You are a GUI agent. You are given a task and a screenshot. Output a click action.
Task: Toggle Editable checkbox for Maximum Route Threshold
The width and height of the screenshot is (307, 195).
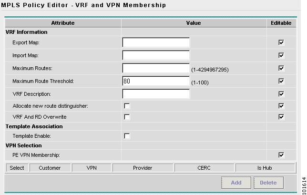coord(281,81)
